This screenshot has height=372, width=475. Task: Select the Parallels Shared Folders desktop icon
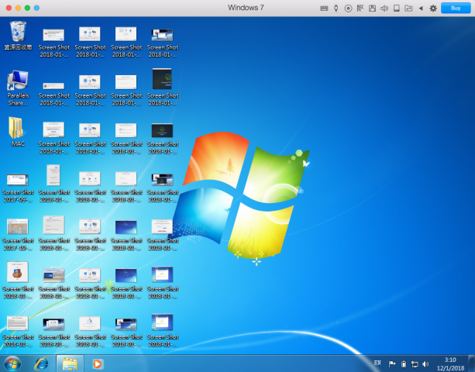18,88
